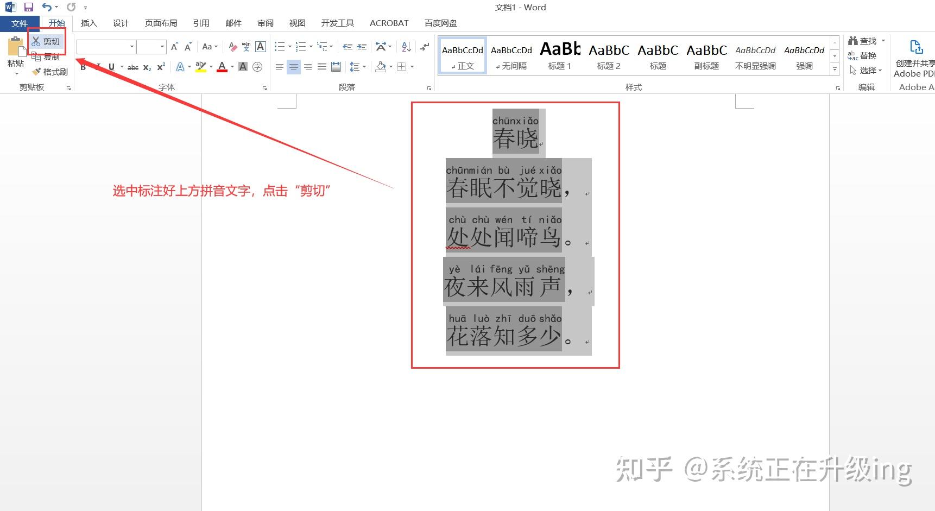Open the 字体 (Font) dialog launcher
Viewport: 935px width, 511px height.
click(264, 88)
